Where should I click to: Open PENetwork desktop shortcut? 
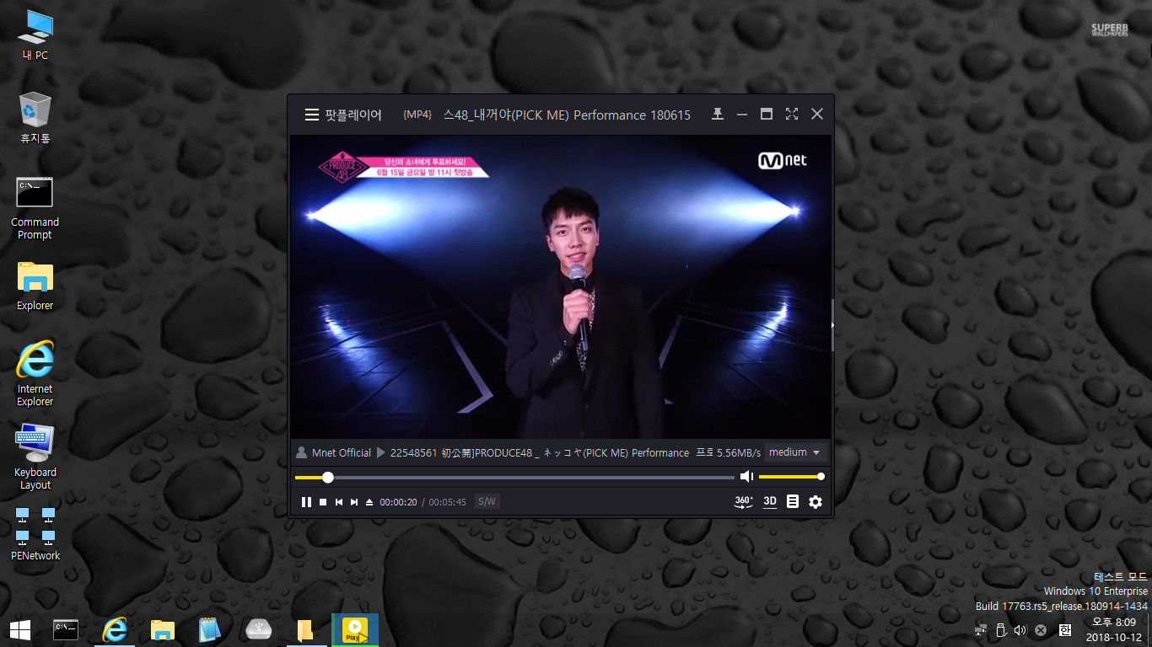pyautogui.click(x=35, y=534)
